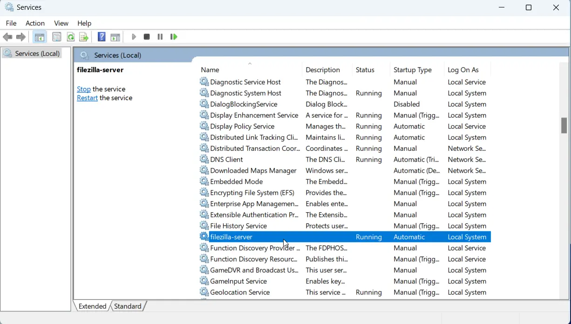Click "Automatic (De..." for Downloaded Maps Manager
571x324 pixels.
(x=416, y=170)
